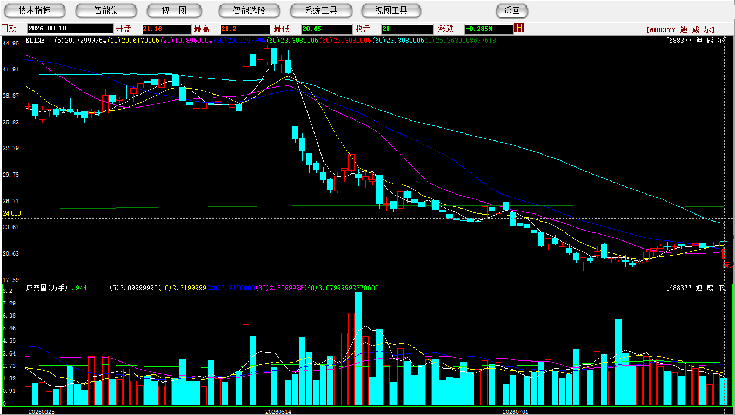735x415 pixels.
Task: Click the 开盘 value 21.16
Action: [166, 29]
